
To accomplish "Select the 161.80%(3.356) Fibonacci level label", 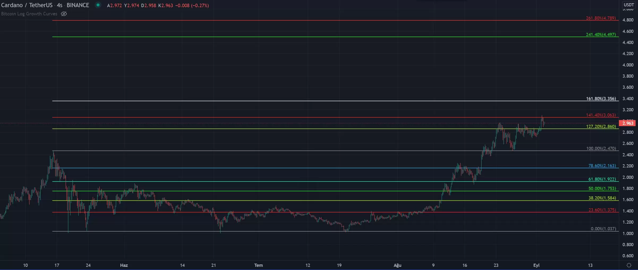I will coord(601,99).
